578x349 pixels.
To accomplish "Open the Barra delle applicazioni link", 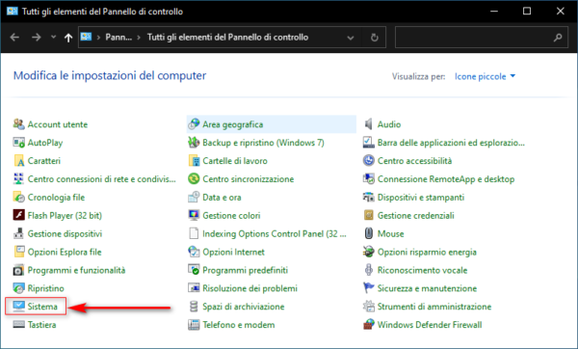I will (x=451, y=143).
